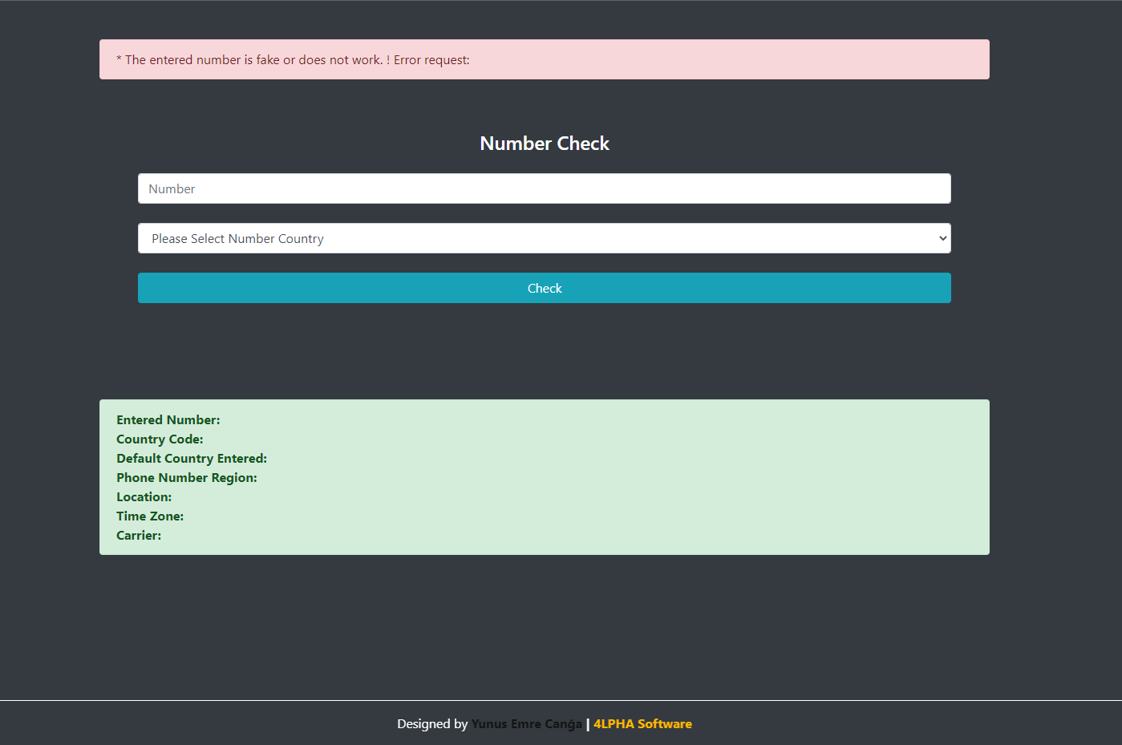This screenshot has height=745, width=1122.
Task: Click the Time Zone label
Action: coord(150,516)
